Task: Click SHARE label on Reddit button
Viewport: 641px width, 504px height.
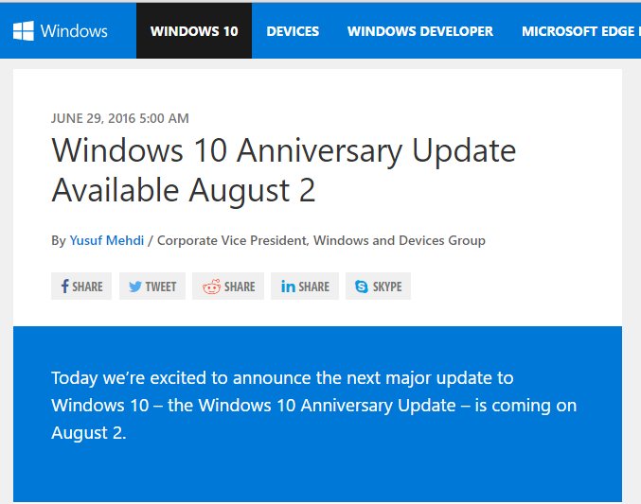Action: coord(240,287)
